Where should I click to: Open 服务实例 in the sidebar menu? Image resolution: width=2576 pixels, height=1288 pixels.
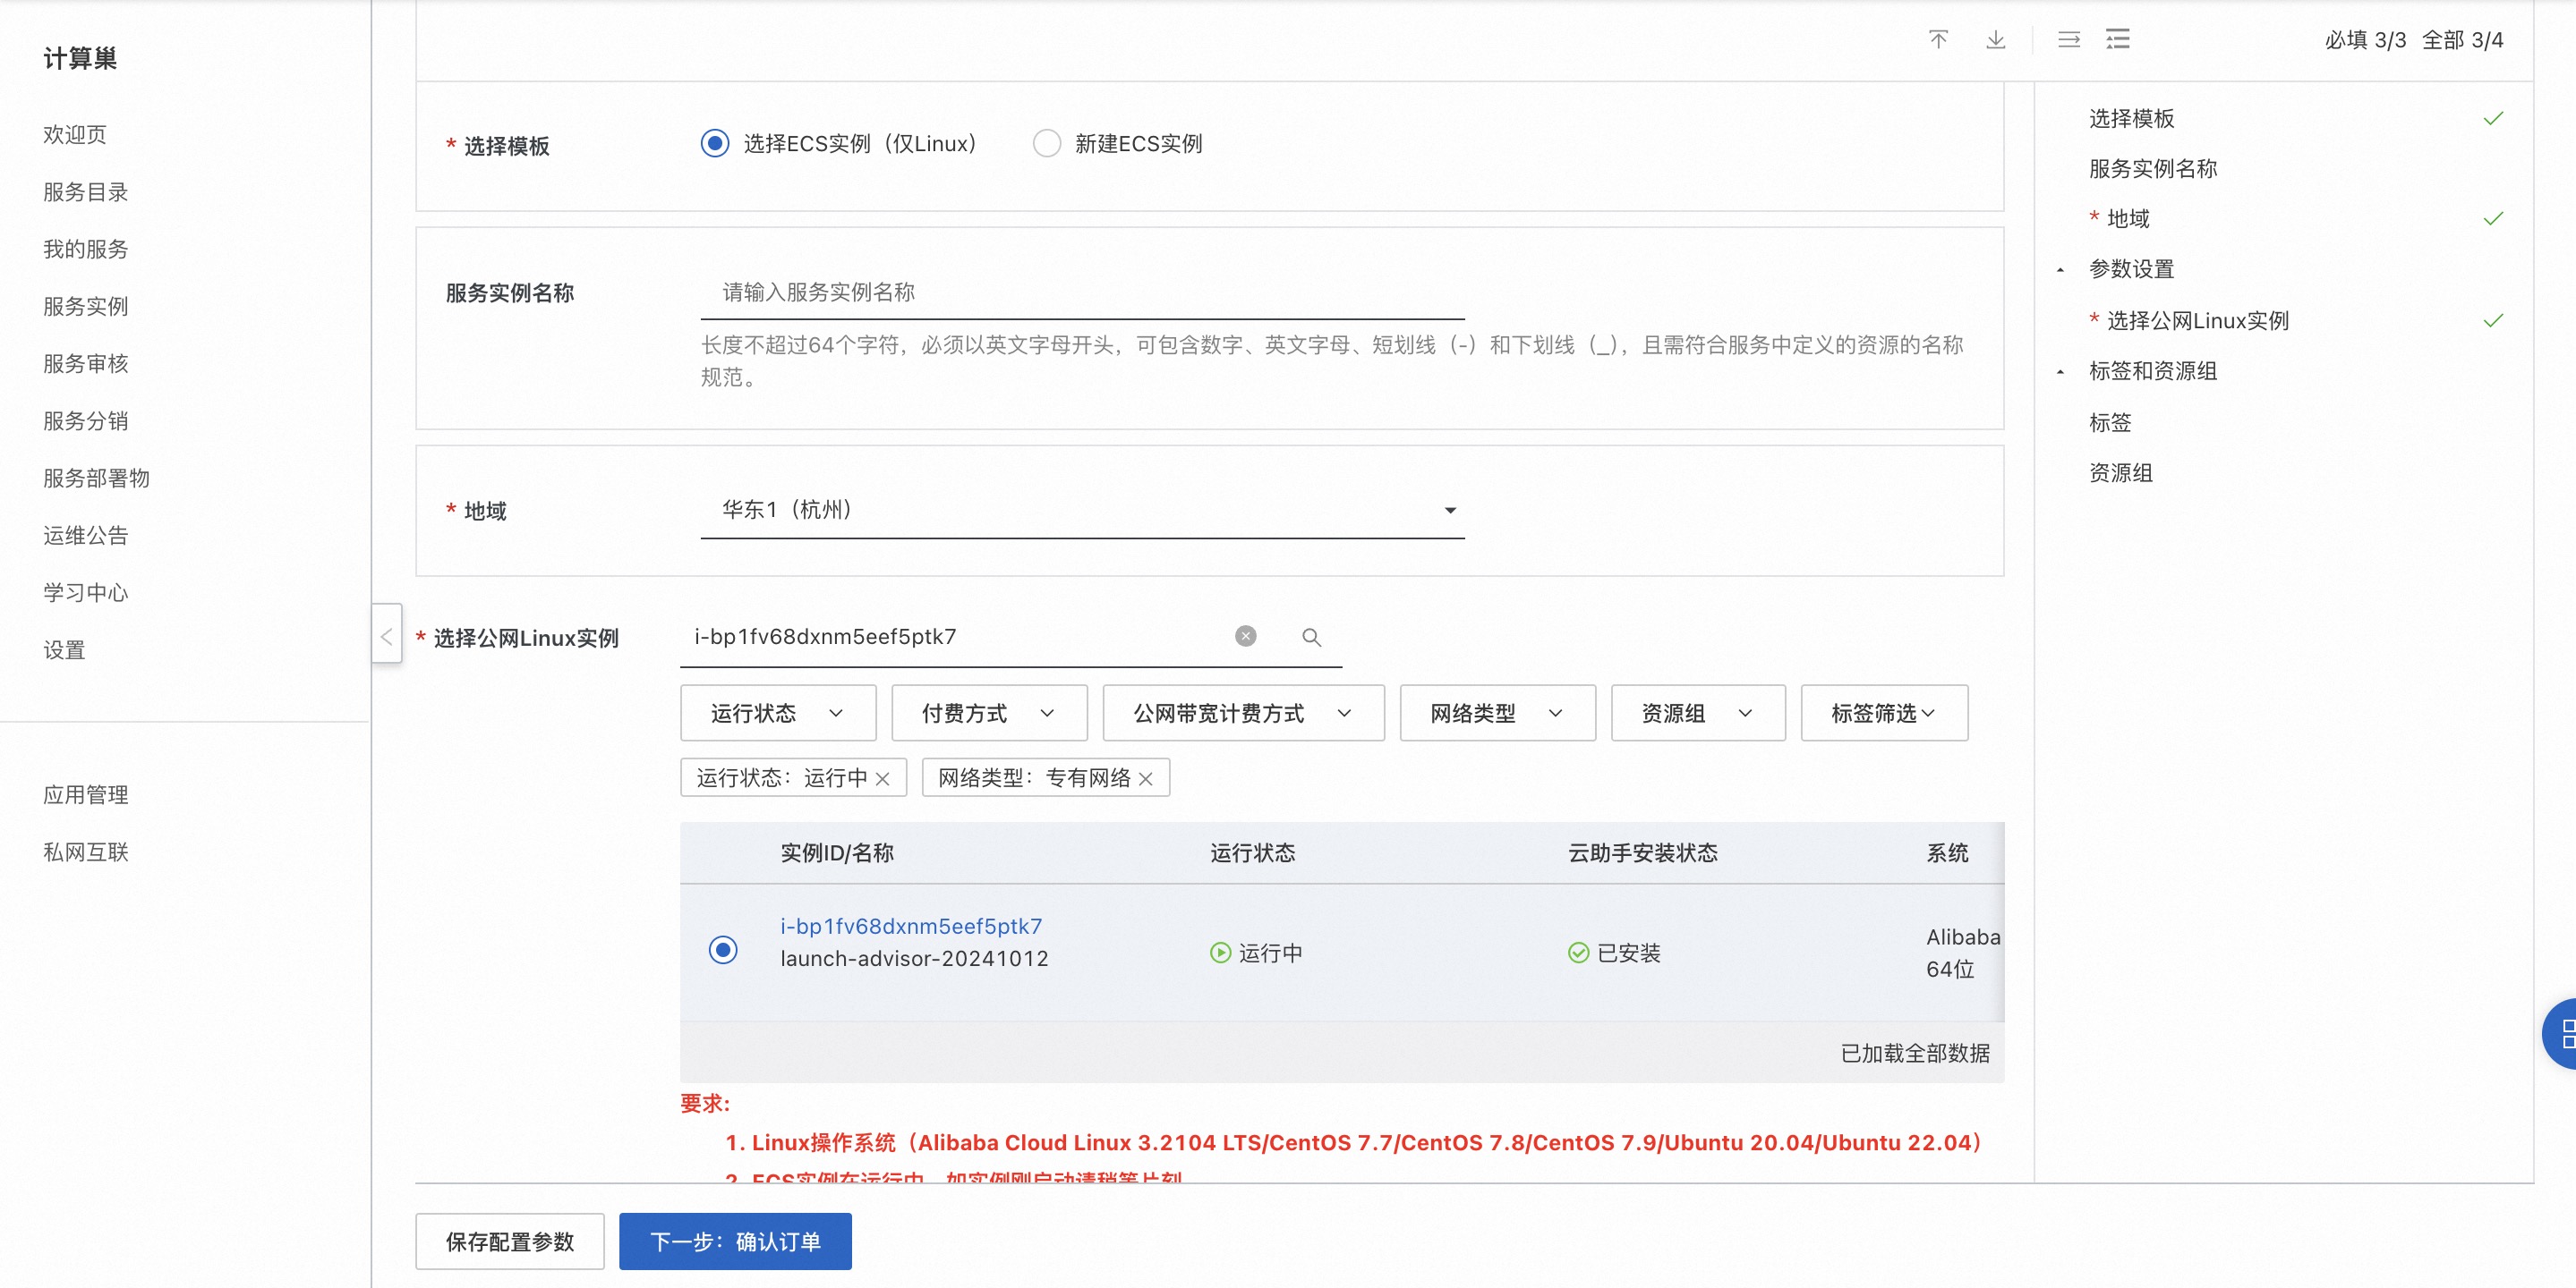(86, 307)
